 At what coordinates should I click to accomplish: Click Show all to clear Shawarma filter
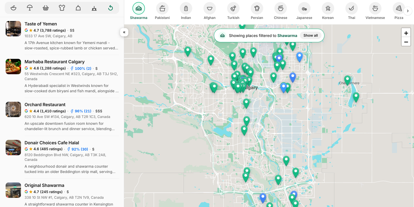tap(310, 35)
